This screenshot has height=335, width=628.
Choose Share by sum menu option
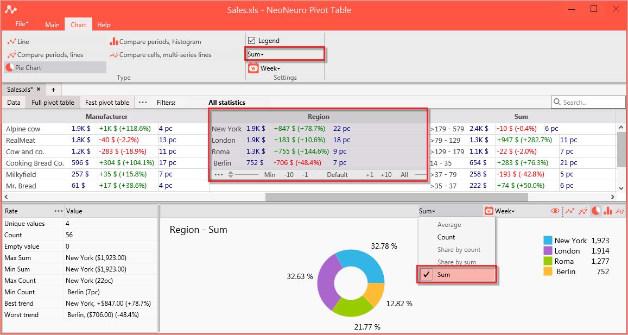click(x=456, y=262)
